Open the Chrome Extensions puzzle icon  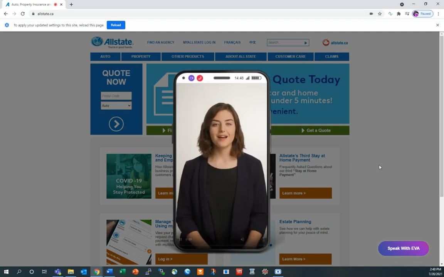(x=399, y=13)
